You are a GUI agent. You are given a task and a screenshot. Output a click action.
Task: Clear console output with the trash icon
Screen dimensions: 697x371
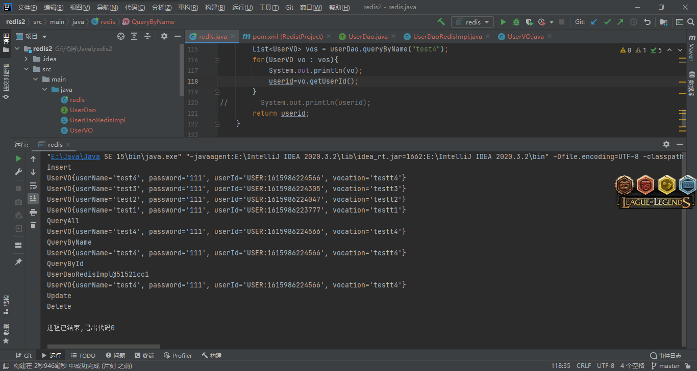pos(33,225)
